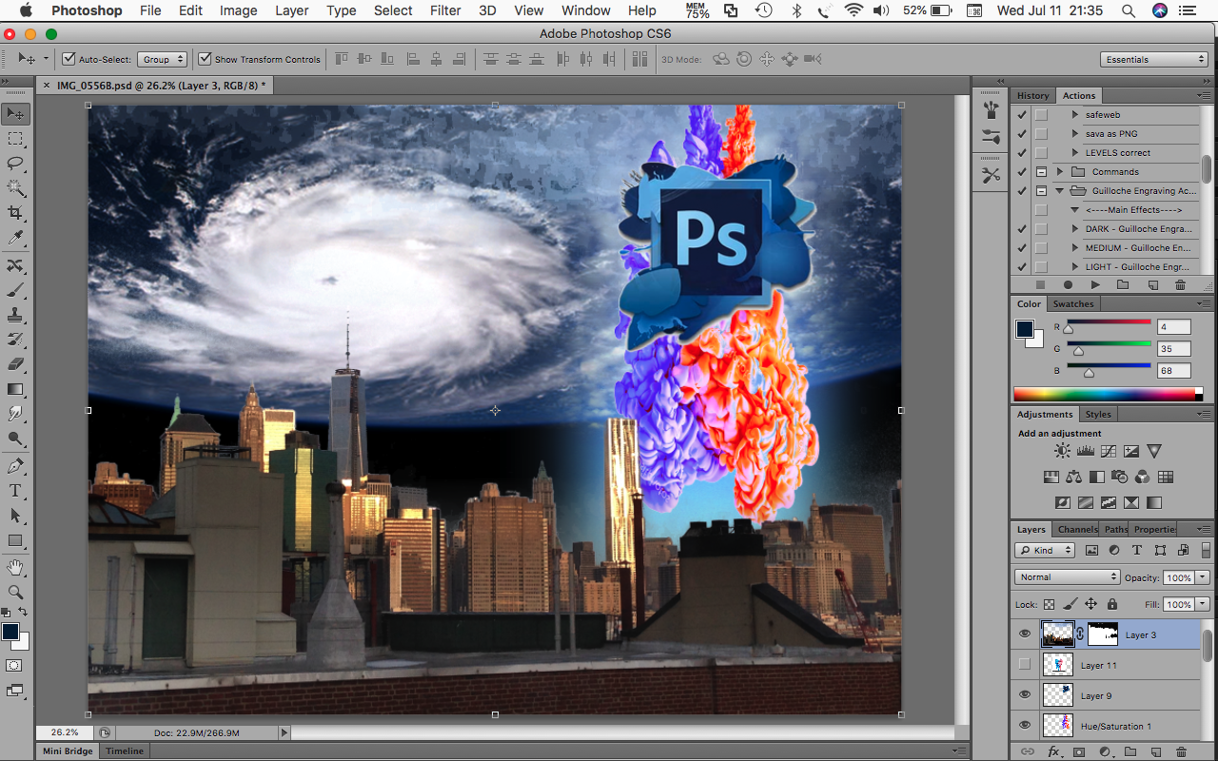Select the Hand tool

click(x=15, y=568)
